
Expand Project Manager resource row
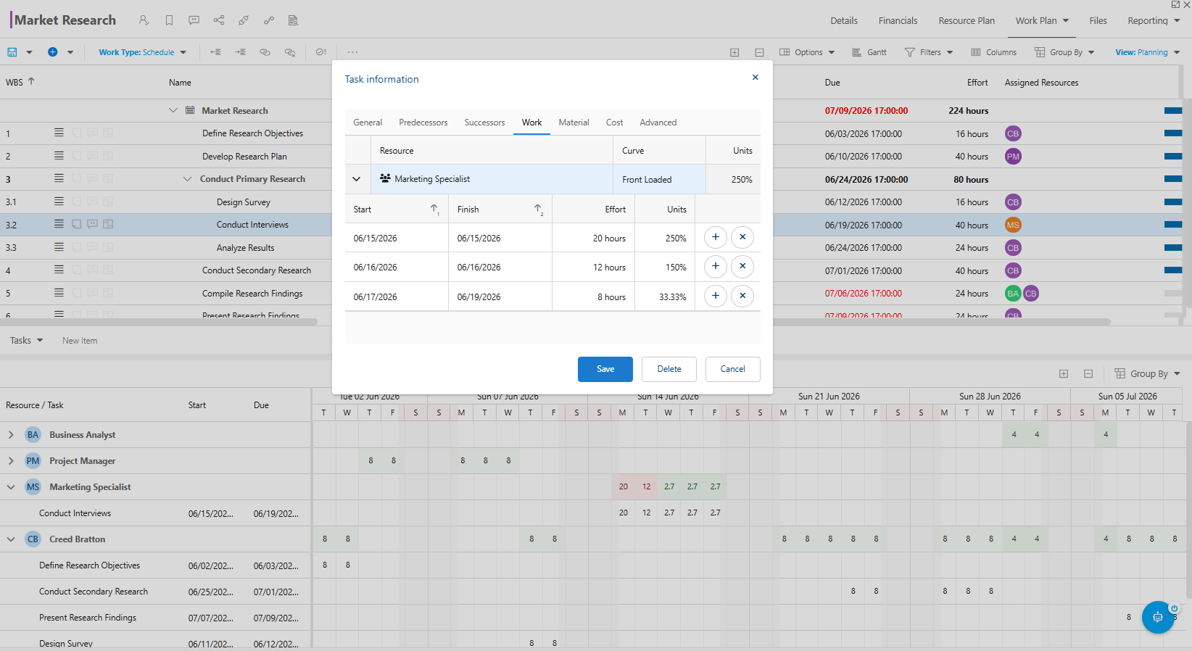[x=11, y=461]
